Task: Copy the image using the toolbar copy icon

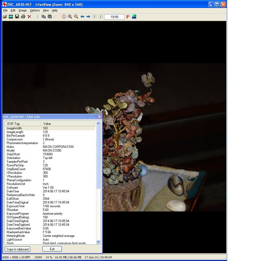Action: tap(44, 17)
